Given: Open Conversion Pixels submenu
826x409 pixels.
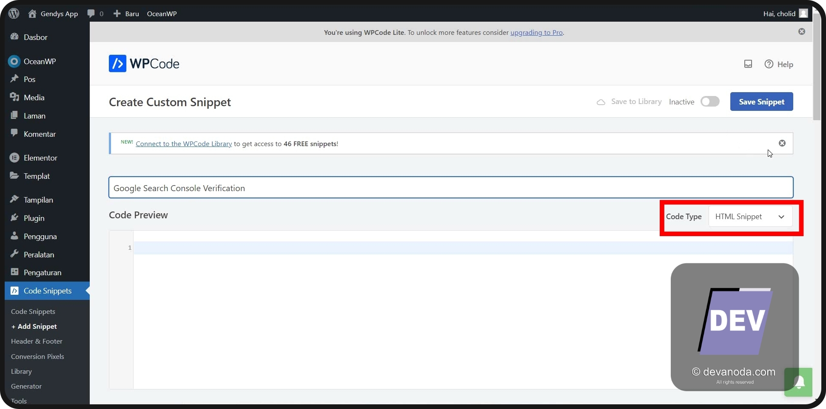Looking at the screenshot, I should click(x=37, y=357).
